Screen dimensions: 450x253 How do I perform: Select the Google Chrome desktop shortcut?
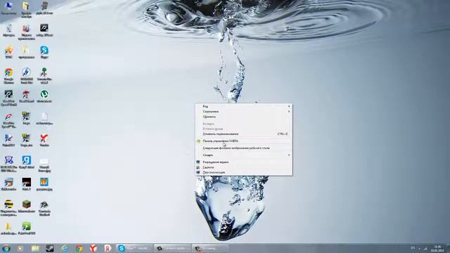tap(8, 76)
